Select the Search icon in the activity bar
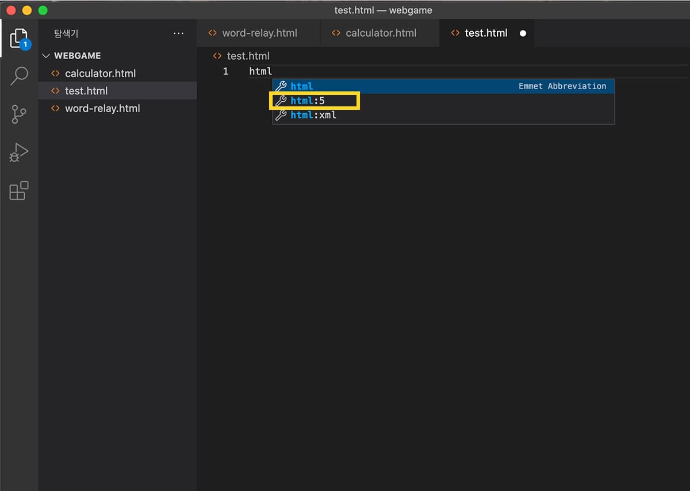This screenshot has width=690, height=491. pos(19,75)
